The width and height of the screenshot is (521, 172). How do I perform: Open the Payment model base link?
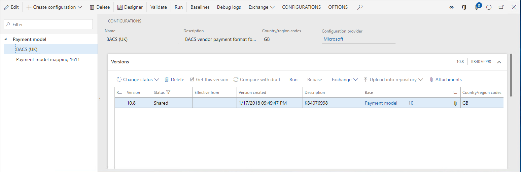tap(381, 103)
